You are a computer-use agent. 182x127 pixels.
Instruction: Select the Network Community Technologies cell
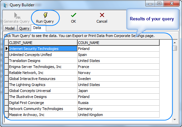click(43, 109)
